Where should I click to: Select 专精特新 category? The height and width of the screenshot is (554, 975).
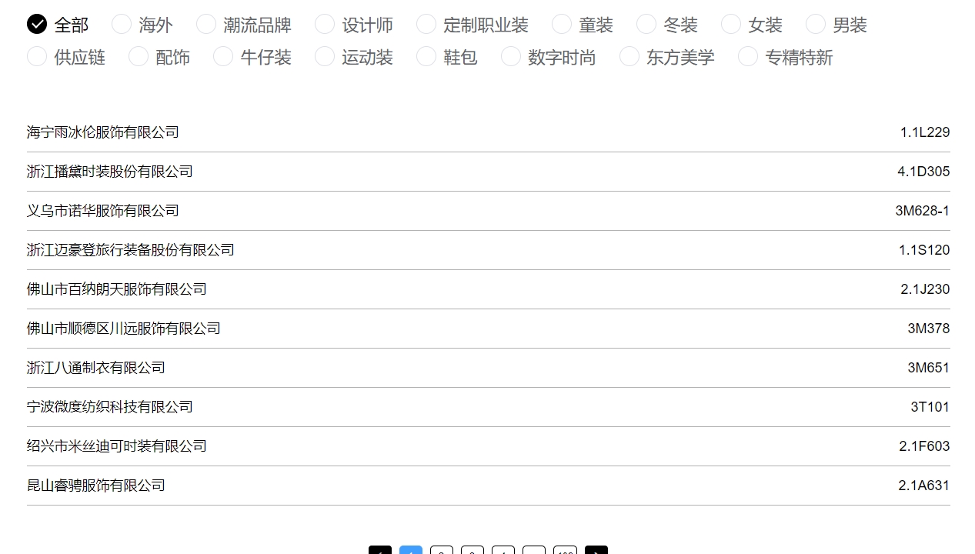786,57
